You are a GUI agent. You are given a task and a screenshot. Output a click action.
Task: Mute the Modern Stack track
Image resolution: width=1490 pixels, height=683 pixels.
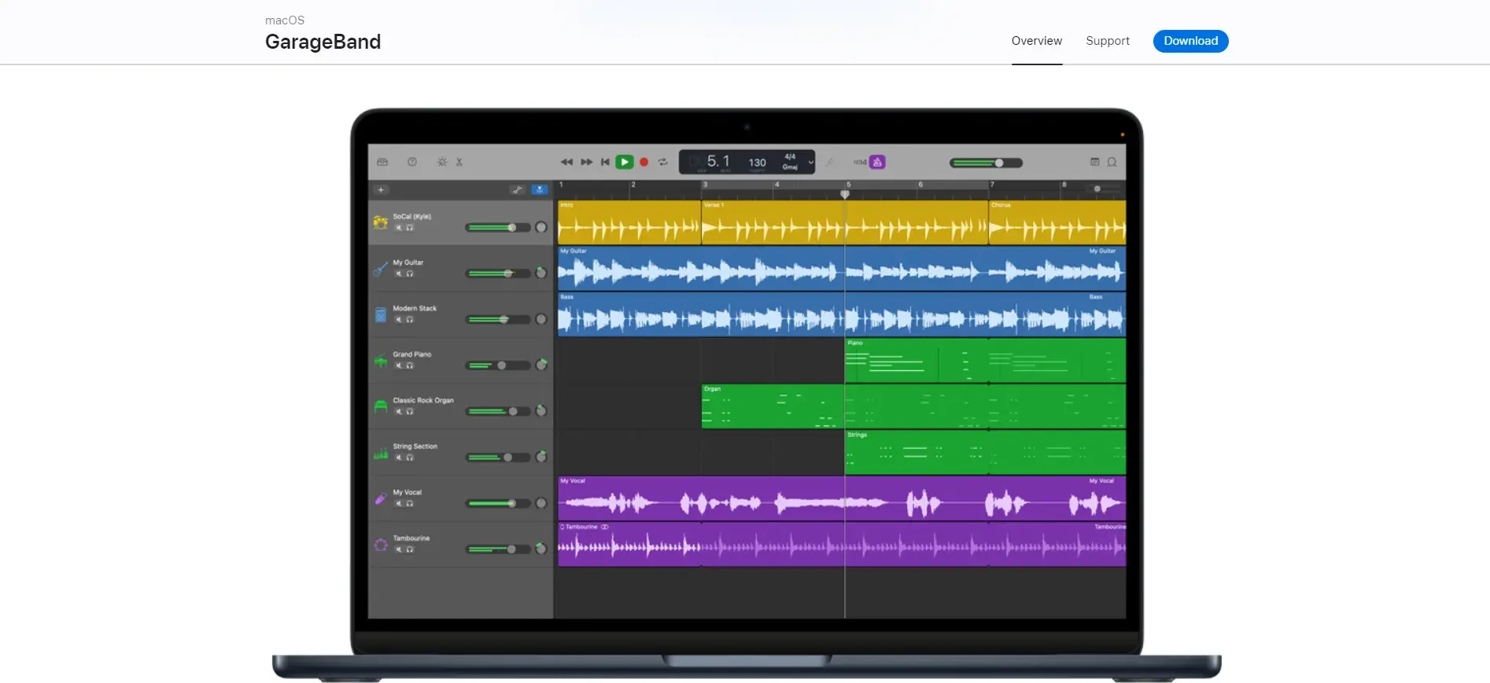(x=399, y=319)
